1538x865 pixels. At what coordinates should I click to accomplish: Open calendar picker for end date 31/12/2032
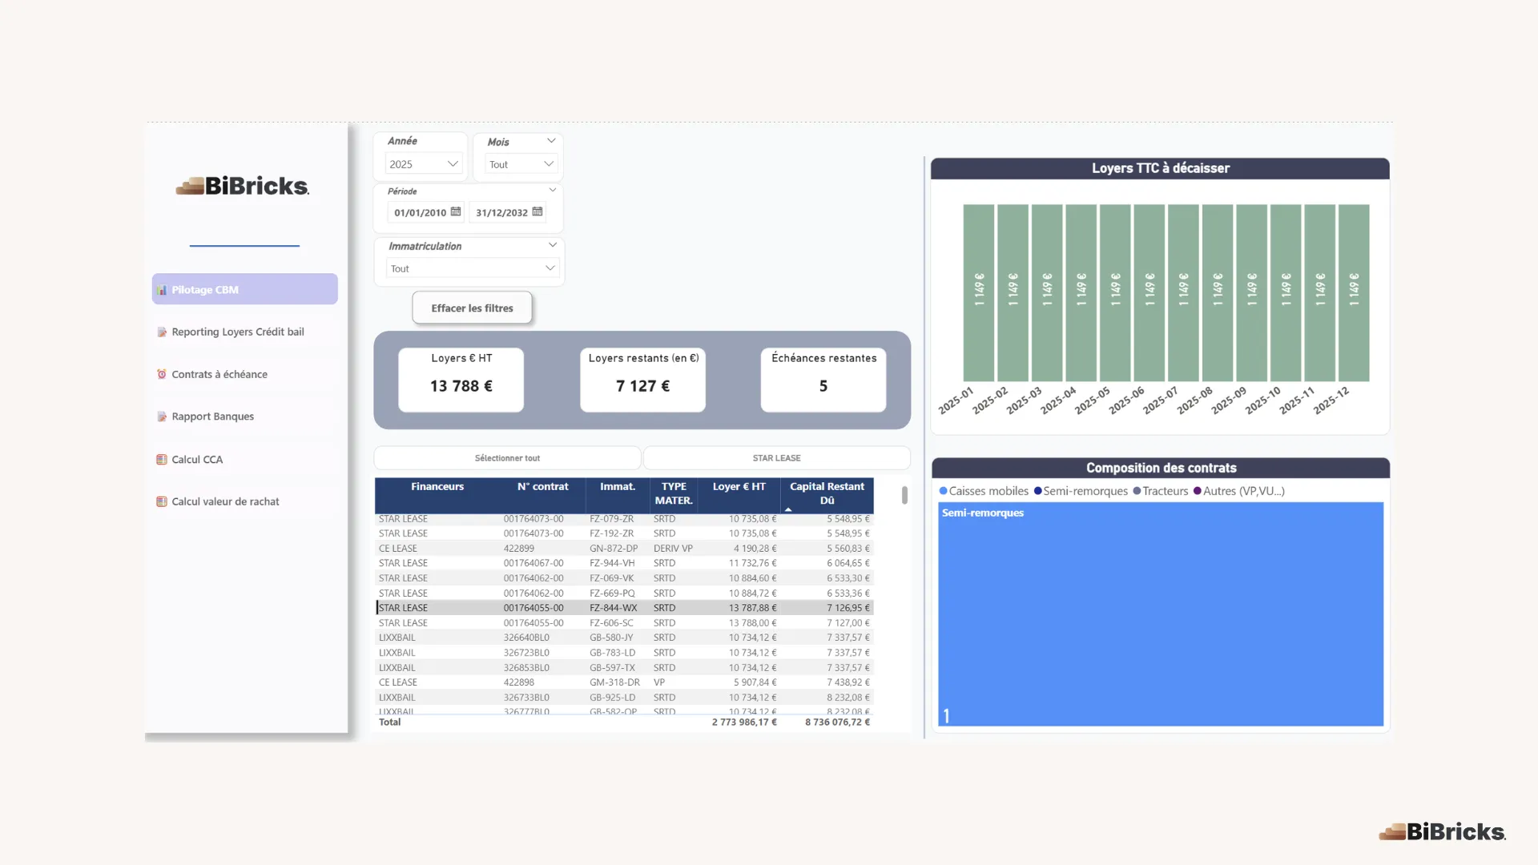click(x=537, y=212)
